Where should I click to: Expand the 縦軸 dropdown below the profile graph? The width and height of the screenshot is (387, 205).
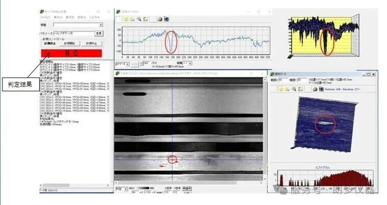(x=190, y=63)
